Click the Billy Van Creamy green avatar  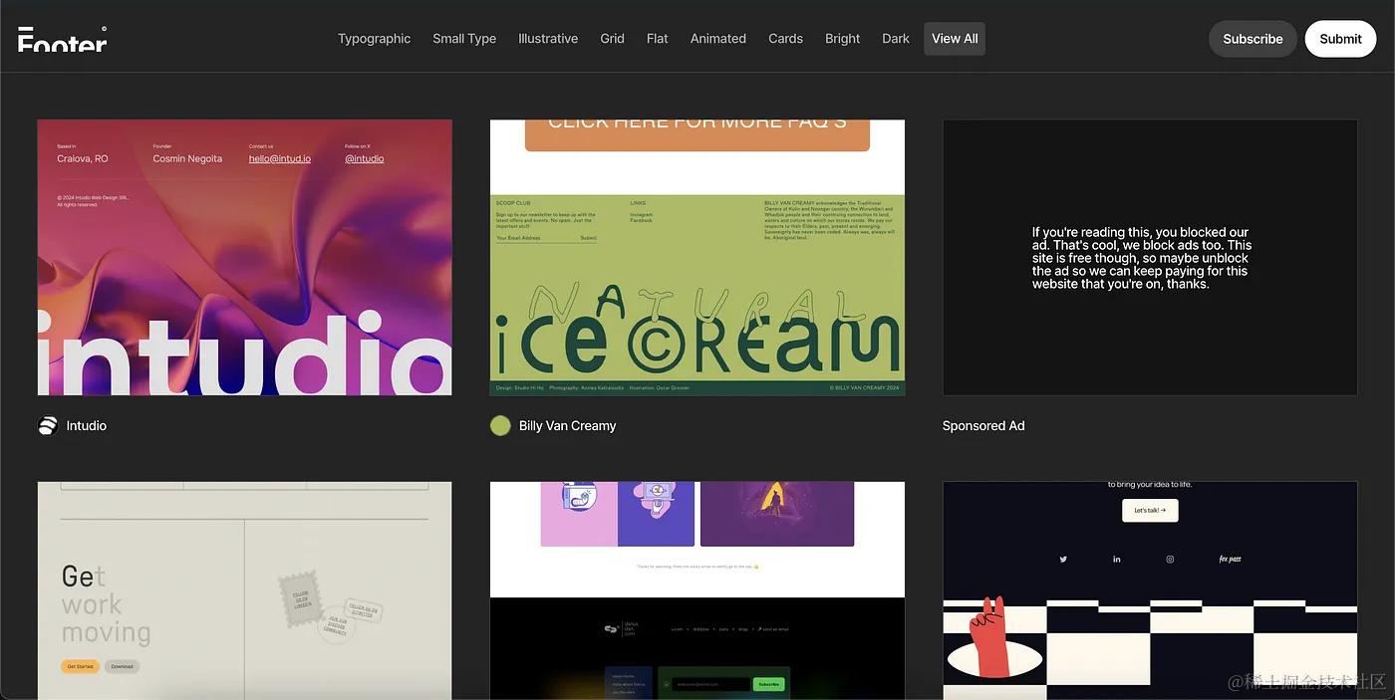pyautogui.click(x=500, y=426)
